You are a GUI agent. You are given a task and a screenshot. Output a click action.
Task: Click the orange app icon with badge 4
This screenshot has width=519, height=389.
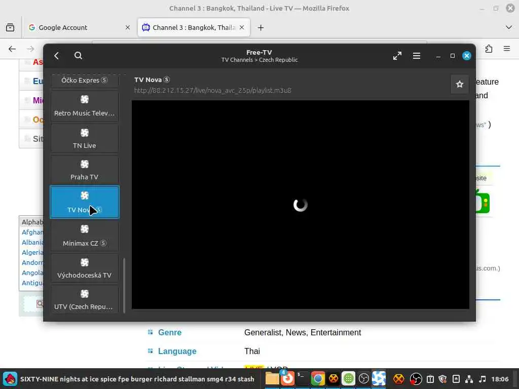click(287, 379)
